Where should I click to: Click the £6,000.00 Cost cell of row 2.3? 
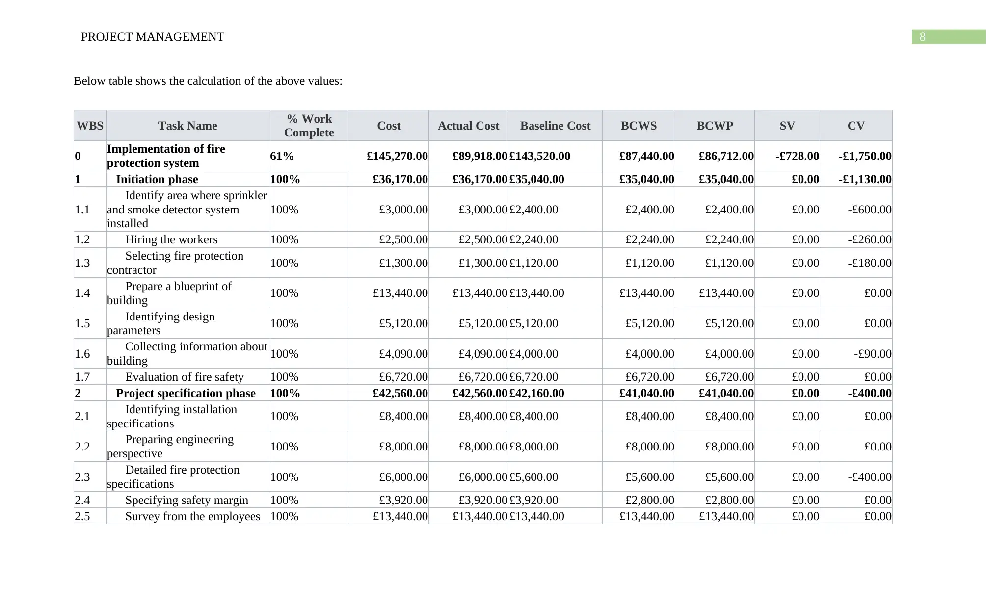tap(389, 477)
